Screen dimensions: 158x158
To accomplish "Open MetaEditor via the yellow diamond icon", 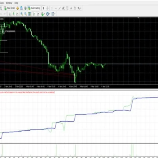I will point(17,8).
